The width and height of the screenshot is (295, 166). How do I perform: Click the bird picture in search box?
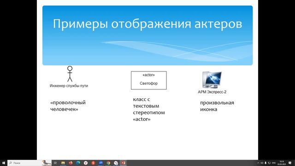click(46, 163)
